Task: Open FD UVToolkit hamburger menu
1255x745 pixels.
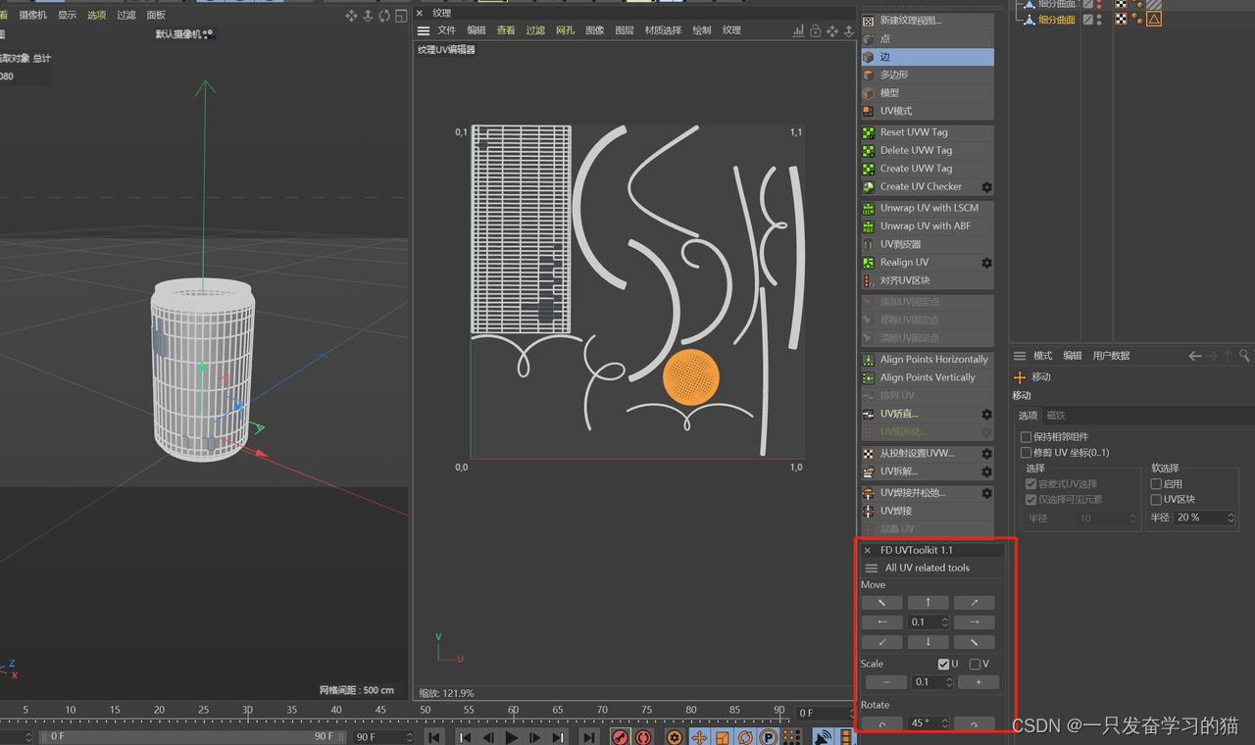Action: pyautogui.click(x=871, y=569)
